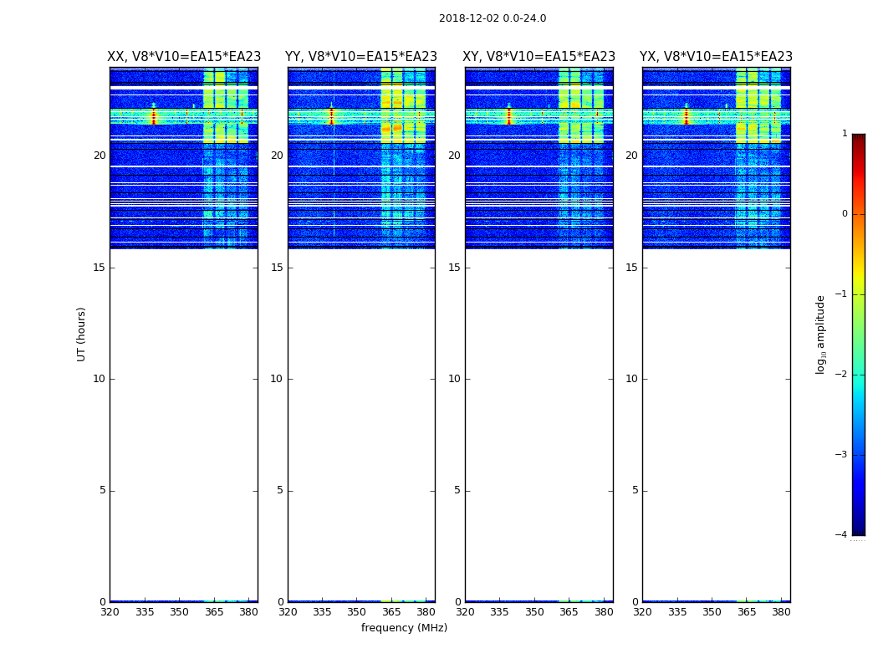878x669 pixels.
Task: Click the XY panel title
Action: click(539, 57)
